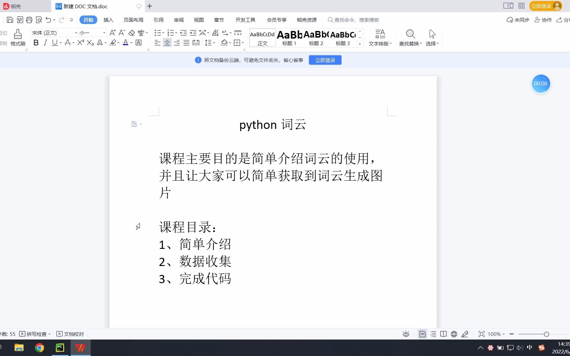Undo the last action
Image resolution: width=570 pixels, height=356 pixels.
pyautogui.click(x=48, y=20)
